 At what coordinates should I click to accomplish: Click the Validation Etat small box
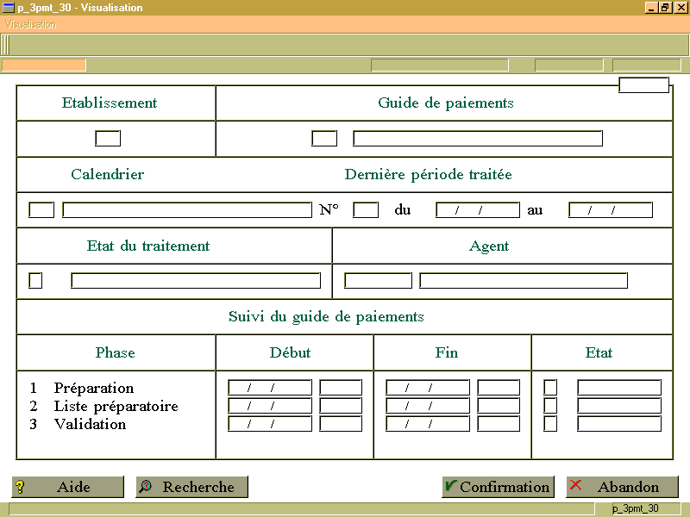550,423
